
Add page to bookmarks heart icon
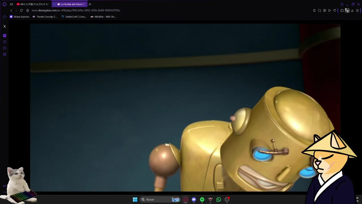tap(335, 10)
